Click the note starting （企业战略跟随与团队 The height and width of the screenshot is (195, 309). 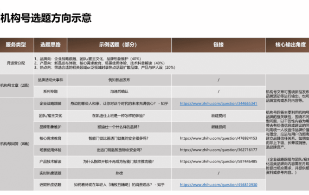(x=287, y=166)
